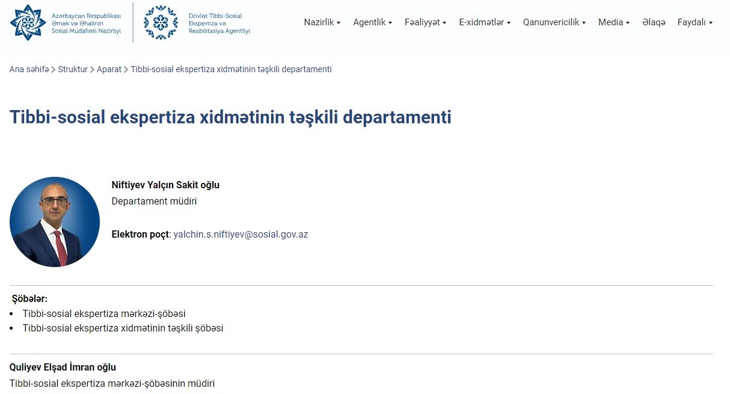Go to the Aparat breadcrumb

coord(109,69)
